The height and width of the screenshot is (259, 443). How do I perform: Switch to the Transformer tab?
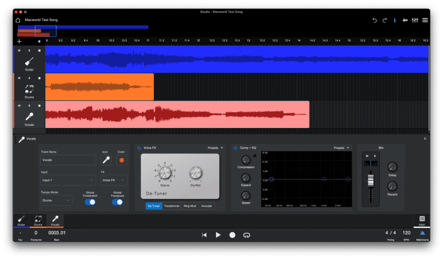coord(172,206)
